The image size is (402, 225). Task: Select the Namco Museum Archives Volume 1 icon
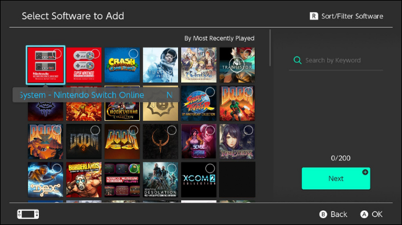pyautogui.click(x=122, y=180)
